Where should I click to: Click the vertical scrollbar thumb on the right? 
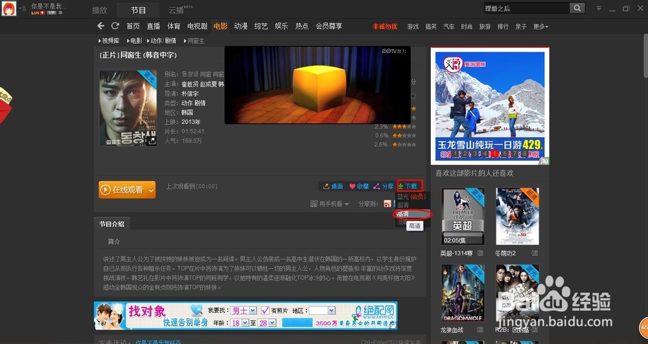coord(645,56)
